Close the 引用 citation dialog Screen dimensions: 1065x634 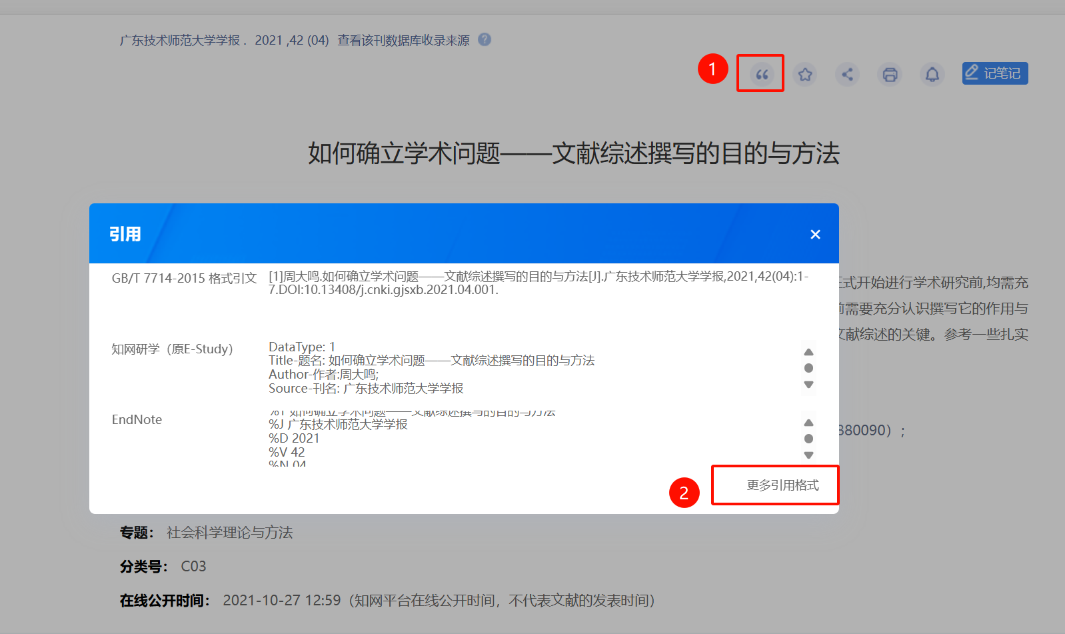pos(815,235)
